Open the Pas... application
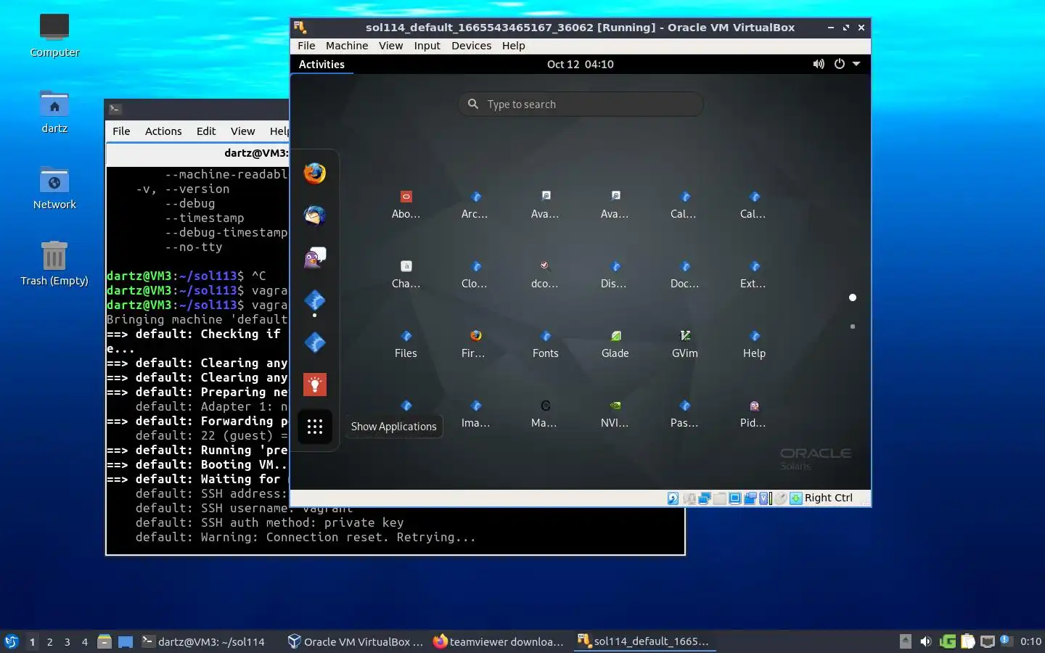Screen dimensions: 1045x653 point(684,414)
